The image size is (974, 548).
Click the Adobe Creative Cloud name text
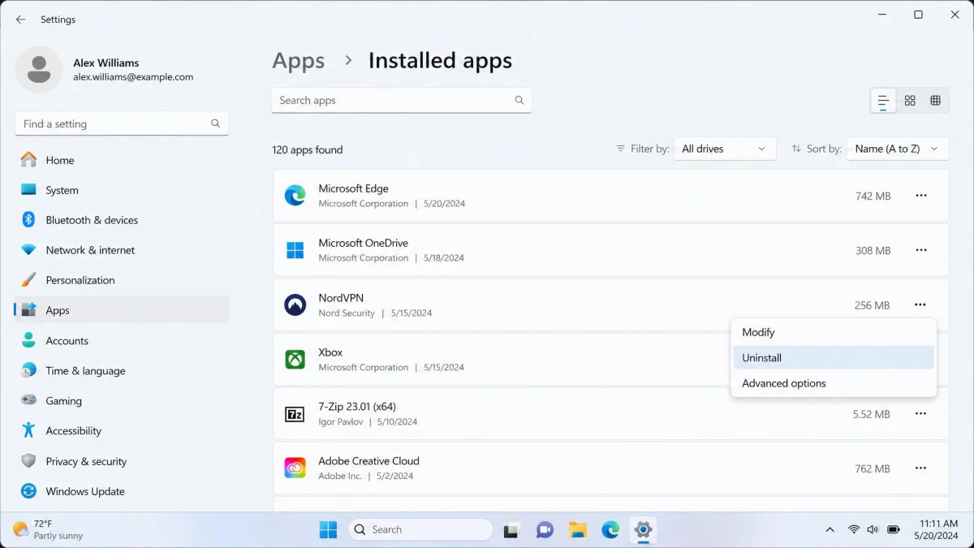click(x=368, y=460)
